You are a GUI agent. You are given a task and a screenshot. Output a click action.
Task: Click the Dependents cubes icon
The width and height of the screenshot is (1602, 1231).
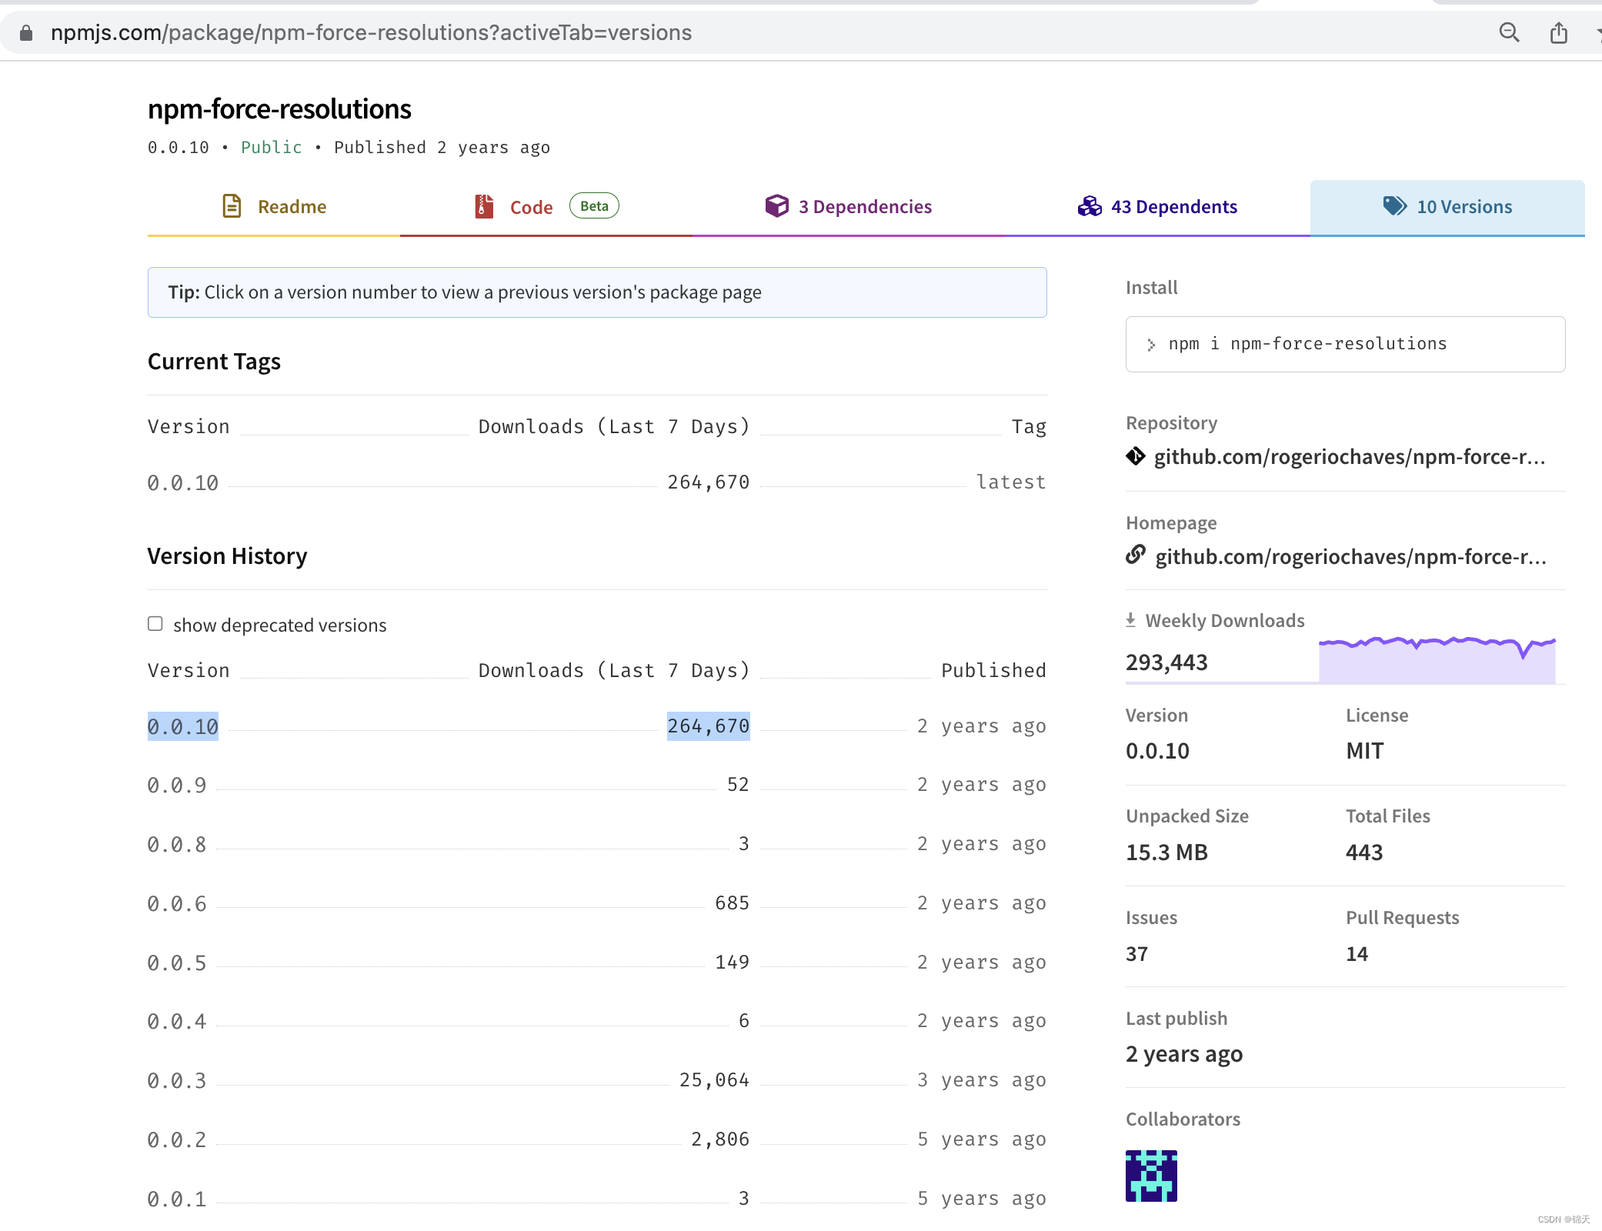1089,206
